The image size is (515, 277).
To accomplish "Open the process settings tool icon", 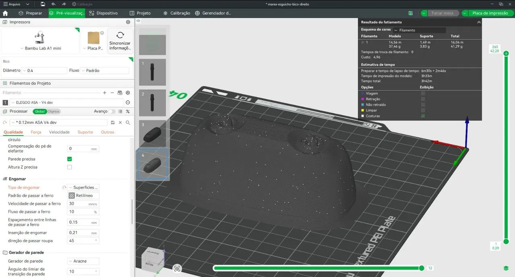I will [x=128, y=112].
